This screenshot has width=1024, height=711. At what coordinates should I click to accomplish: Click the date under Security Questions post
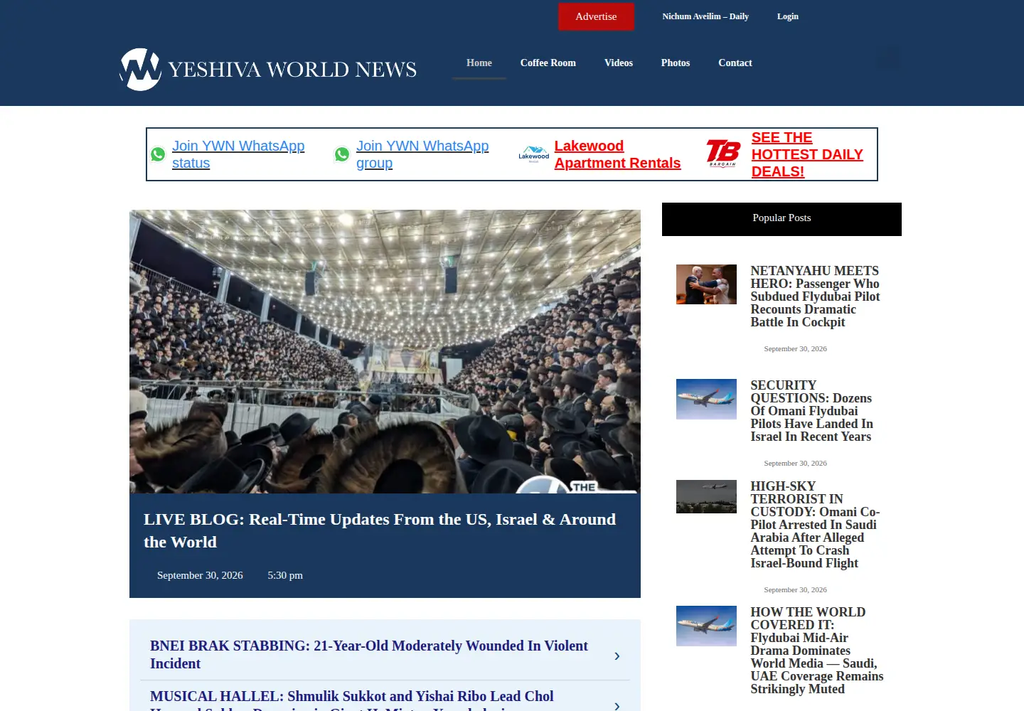click(795, 463)
